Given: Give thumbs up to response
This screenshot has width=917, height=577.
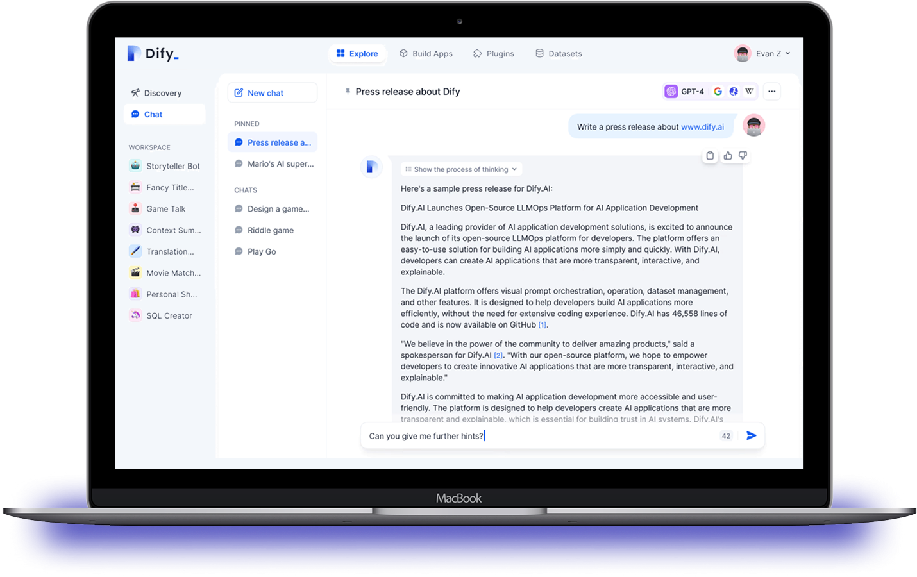Looking at the screenshot, I should 728,156.
